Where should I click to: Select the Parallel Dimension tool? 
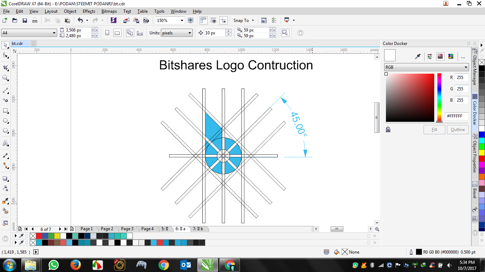point(5,155)
